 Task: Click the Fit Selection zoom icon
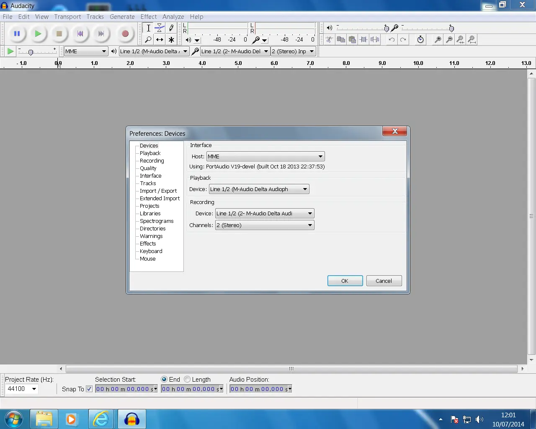(x=460, y=40)
